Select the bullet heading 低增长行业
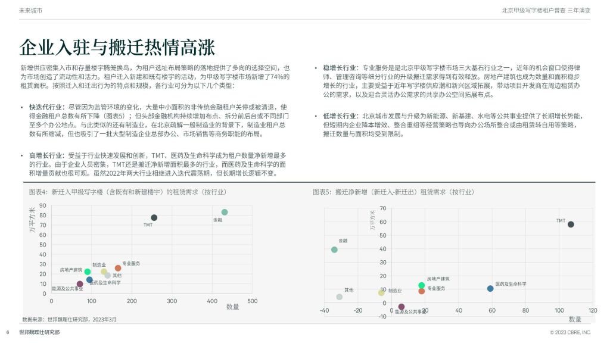 339,116
